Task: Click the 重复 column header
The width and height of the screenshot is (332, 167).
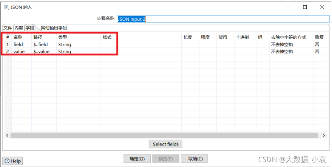Action: (320, 37)
